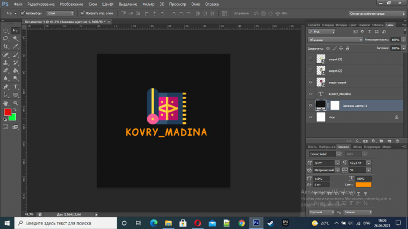Select the Eraser tool
Image resolution: width=408 pixels, height=229 pixels.
[x=6, y=71]
